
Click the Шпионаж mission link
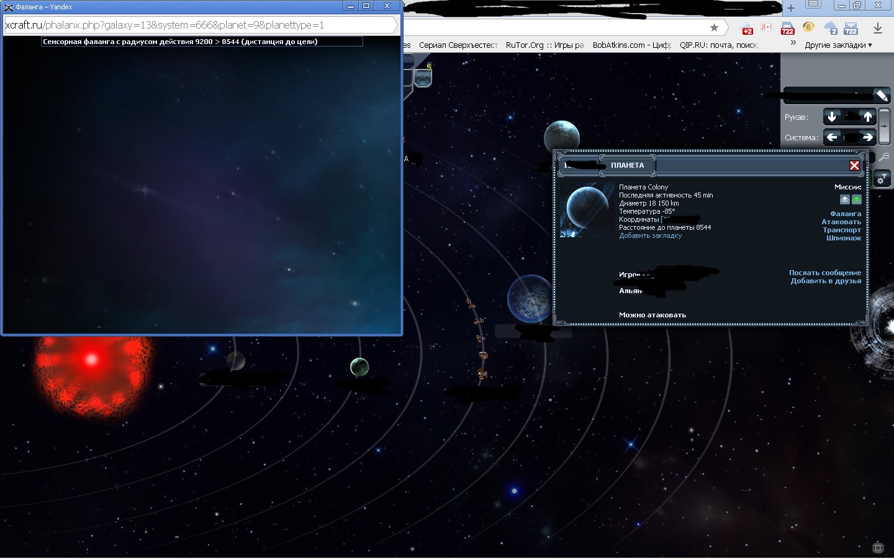point(844,238)
